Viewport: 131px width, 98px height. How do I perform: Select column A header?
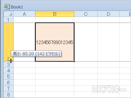24,14
